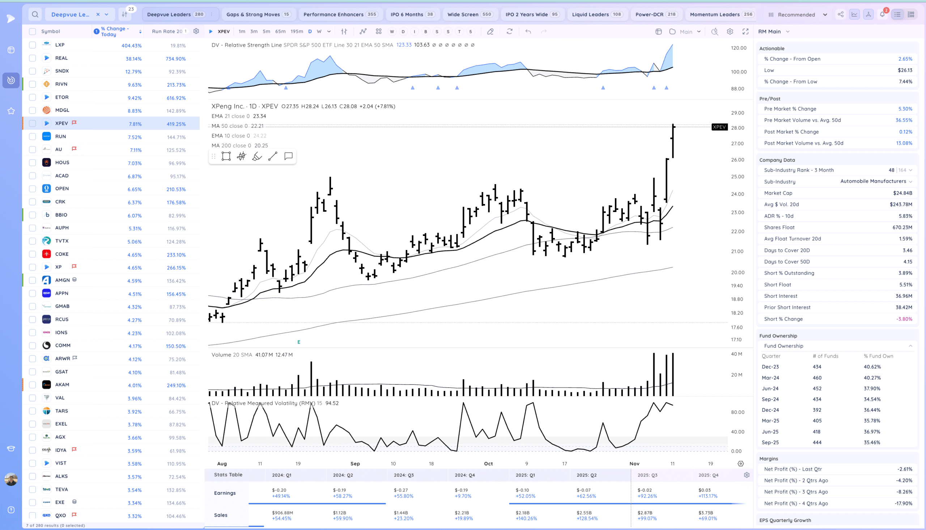Viewport: 926px width, 530px height.
Task: Click the search magnifier icon
Action: (35, 14)
